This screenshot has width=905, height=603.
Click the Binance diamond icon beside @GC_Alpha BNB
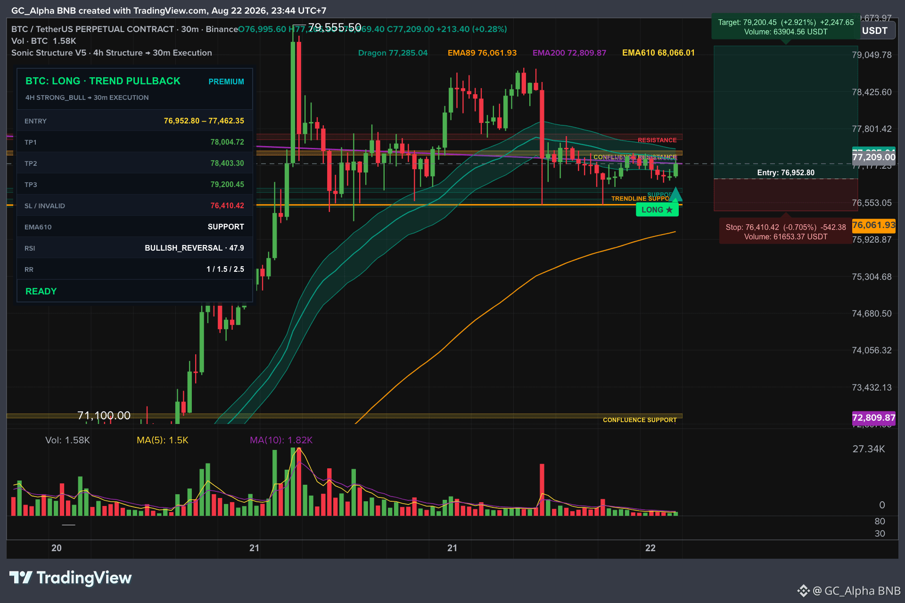(803, 591)
